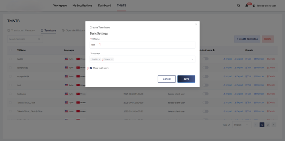Remove the Chinese language tag
Image resolution: width=285 pixels, height=141 pixels.
(112, 59)
